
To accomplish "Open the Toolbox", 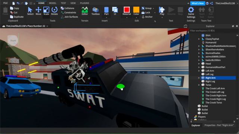I will pos(96,11).
